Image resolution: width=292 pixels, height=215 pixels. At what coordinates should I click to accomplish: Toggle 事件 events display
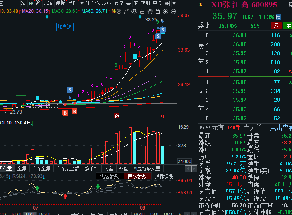coord(72,3)
